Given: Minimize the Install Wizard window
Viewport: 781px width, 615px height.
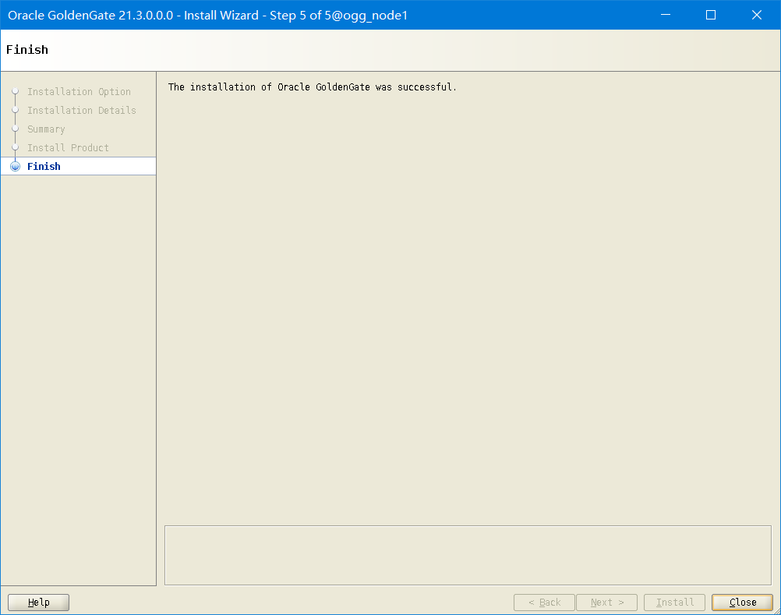Looking at the screenshot, I should pos(666,15).
